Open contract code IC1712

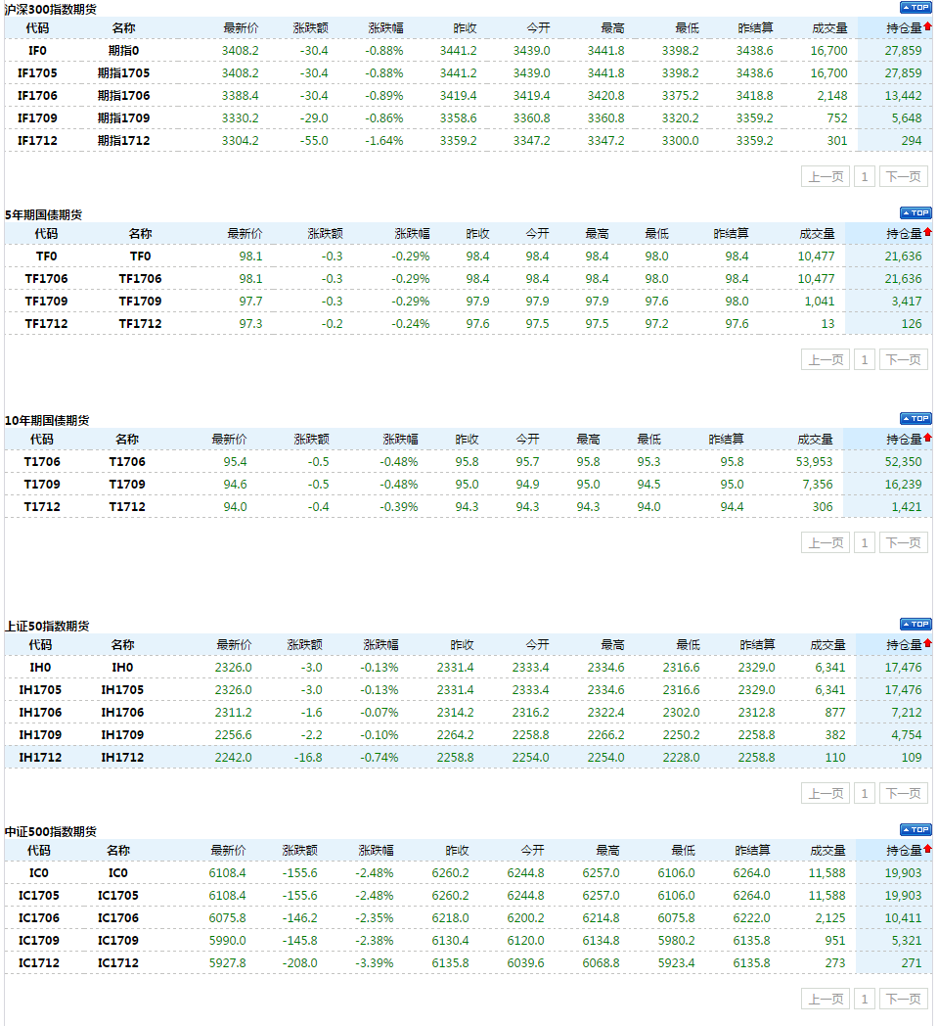coord(38,963)
